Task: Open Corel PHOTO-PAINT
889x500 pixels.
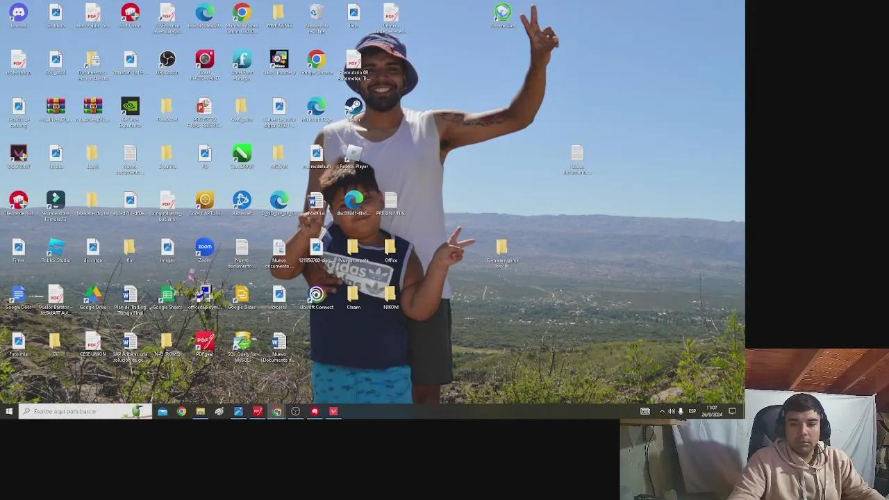Action: 205,61
